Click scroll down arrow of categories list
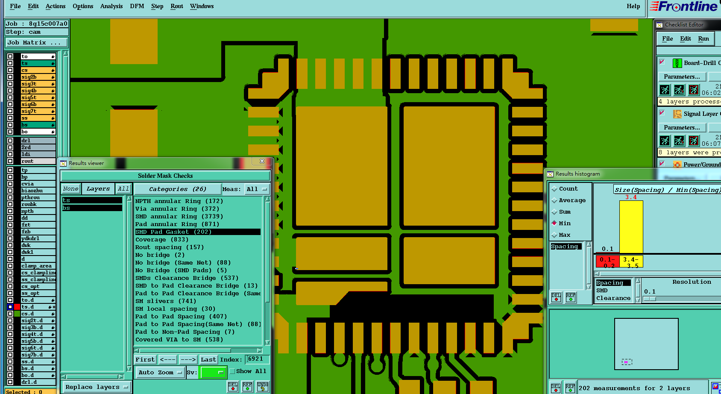 [x=267, y=343]
